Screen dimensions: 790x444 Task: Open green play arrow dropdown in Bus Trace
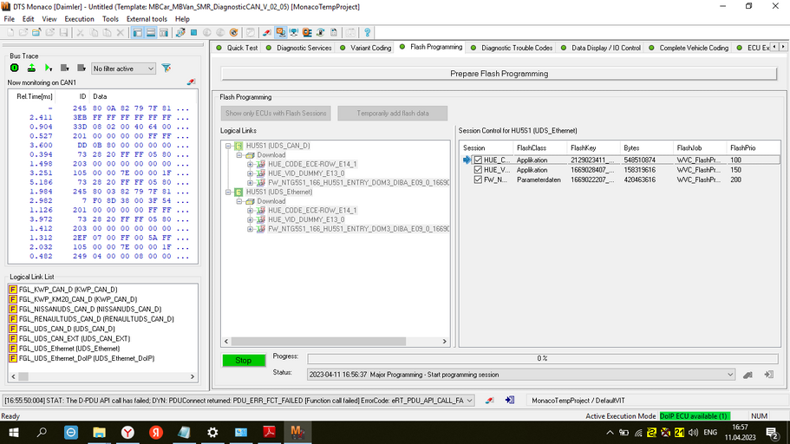click(x=49, y=68)
